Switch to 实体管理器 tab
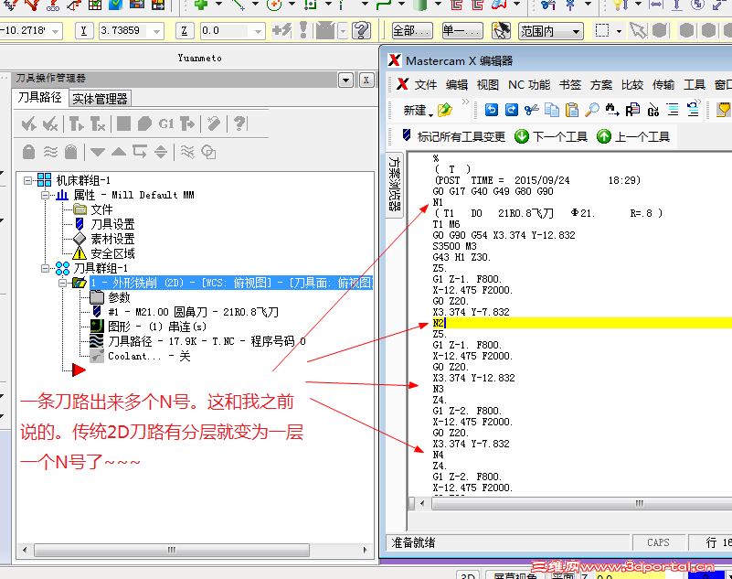Screen dimensions: 732x579 [x=100, y=99]
